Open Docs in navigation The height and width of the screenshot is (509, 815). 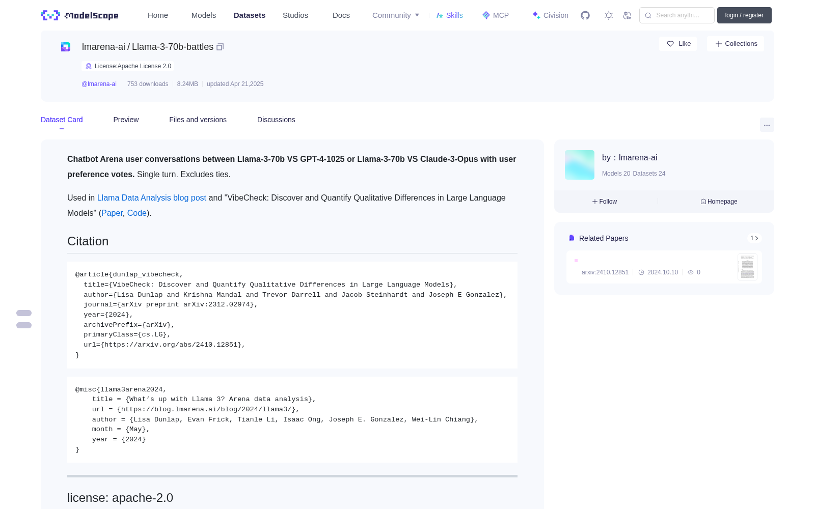click(x=341, y=15)
